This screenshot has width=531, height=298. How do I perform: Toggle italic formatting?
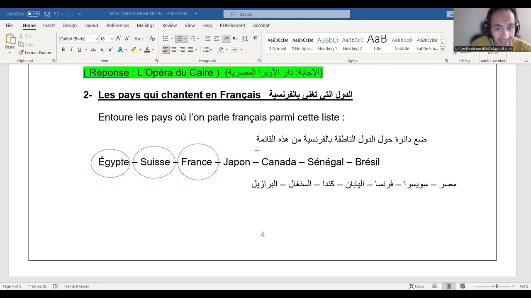[x=71, y=50]
